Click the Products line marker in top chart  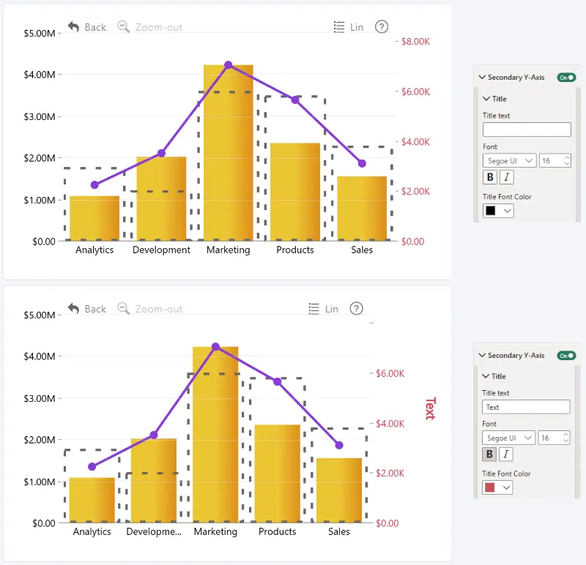pos(295,100)
